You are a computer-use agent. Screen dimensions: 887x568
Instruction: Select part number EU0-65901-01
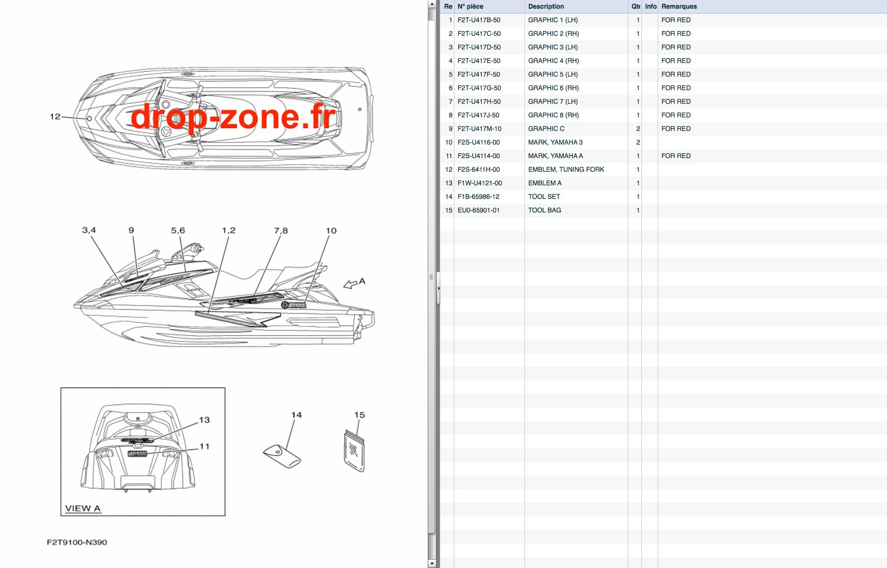pos(478,210)
